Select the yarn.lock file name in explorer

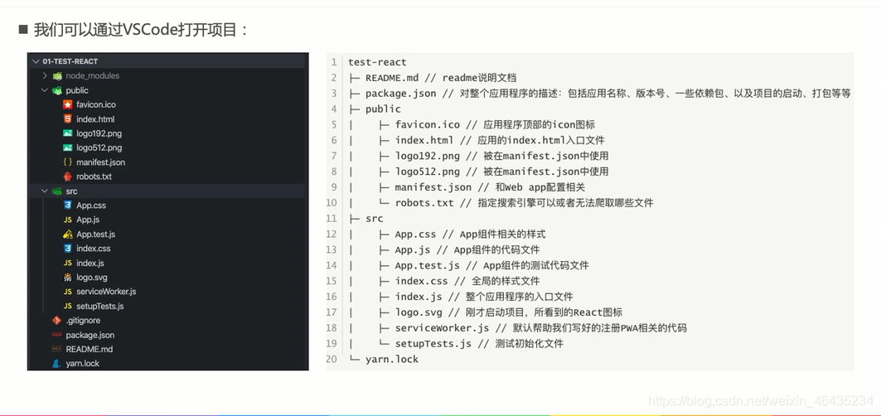coord(83,364)
